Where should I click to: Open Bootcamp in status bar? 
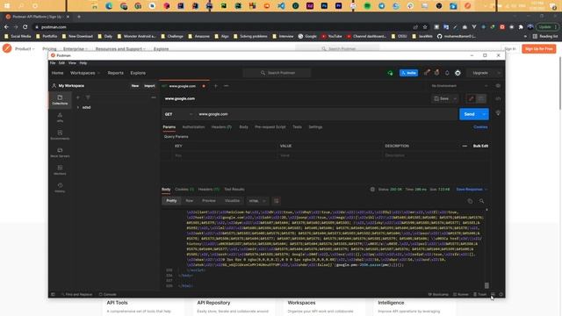coord(438,295)
